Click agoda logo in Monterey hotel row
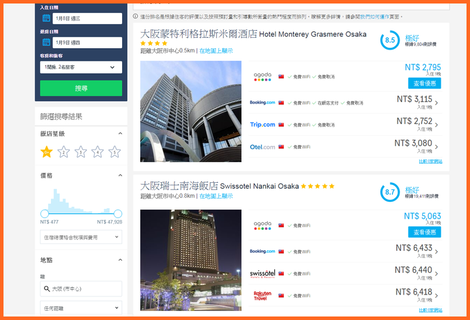The height and width of the screenshot is (320, 470). click(x=262, y=77)
